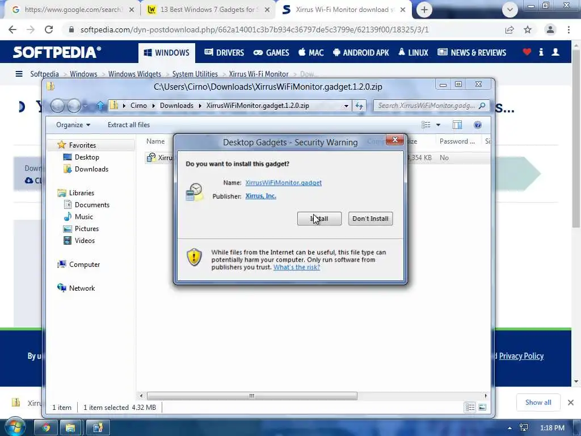Select Cirno in the address breadcrumb

pyautogui.click(x=138, y=106)
